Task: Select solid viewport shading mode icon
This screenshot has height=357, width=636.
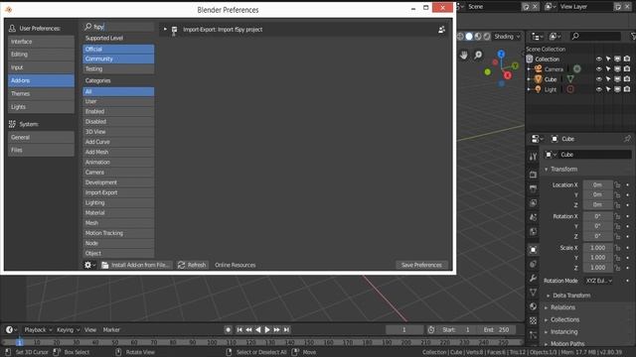Action: (x=469, y=37)
